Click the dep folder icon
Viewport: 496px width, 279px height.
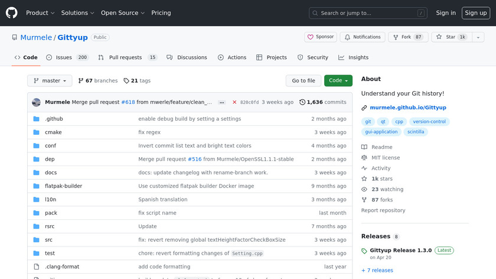coord(37,159)
